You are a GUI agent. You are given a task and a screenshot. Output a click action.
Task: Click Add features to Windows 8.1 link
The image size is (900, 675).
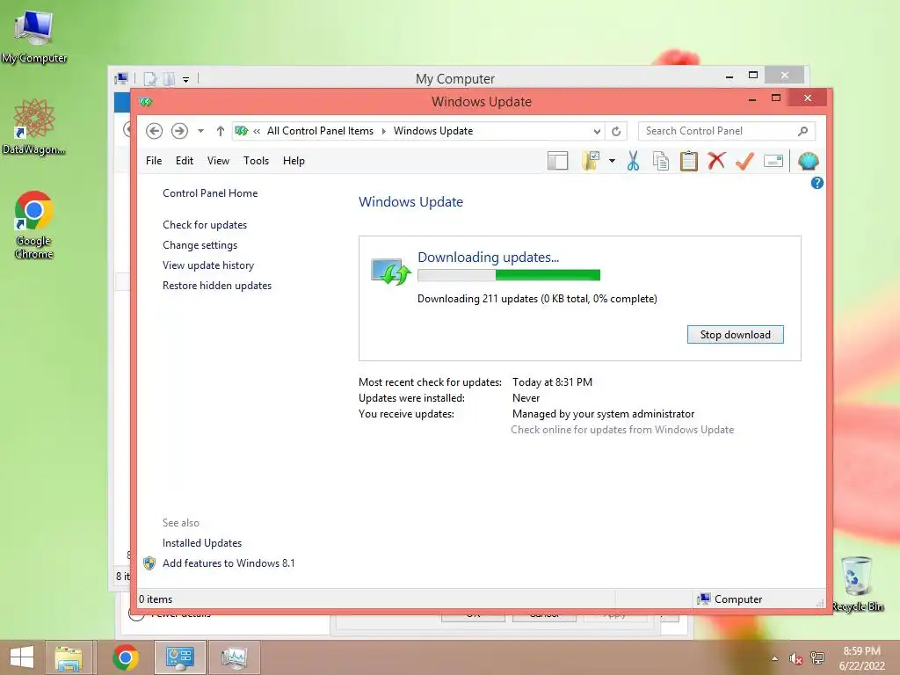[229, 563]
